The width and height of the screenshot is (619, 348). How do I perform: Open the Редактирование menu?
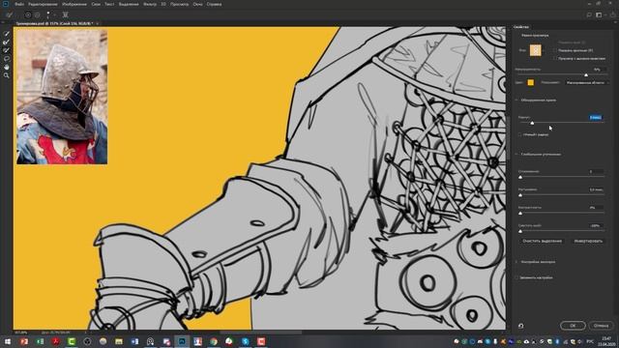pos(43,4)
